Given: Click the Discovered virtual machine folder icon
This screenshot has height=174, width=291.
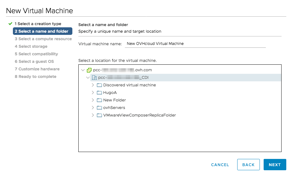Looking at the screenshot, I should pyautogui.click(x=99, y=85).
